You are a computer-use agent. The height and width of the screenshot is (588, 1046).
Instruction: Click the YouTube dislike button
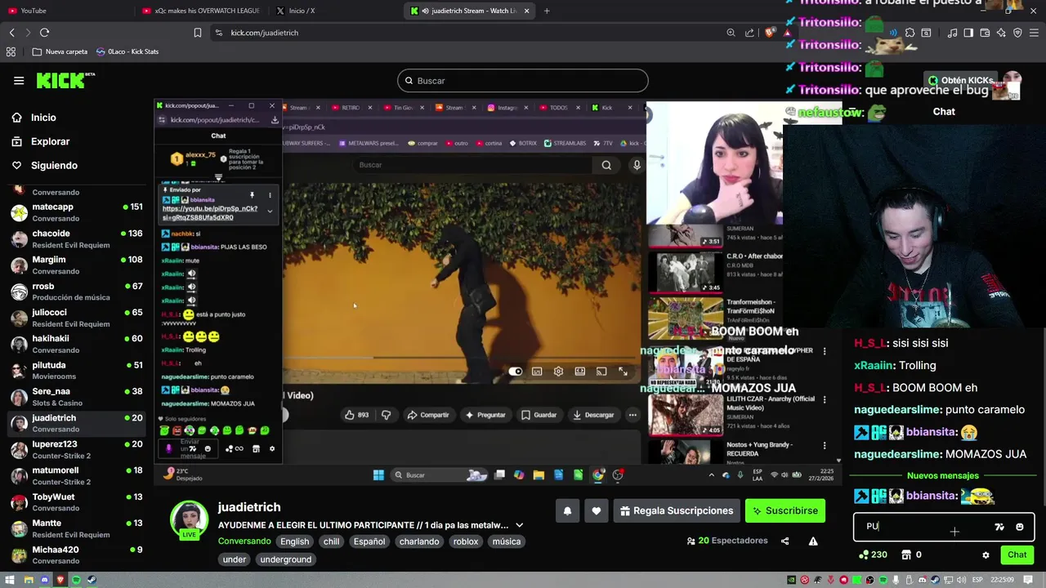pyautogui.click(x=386, y=415)
